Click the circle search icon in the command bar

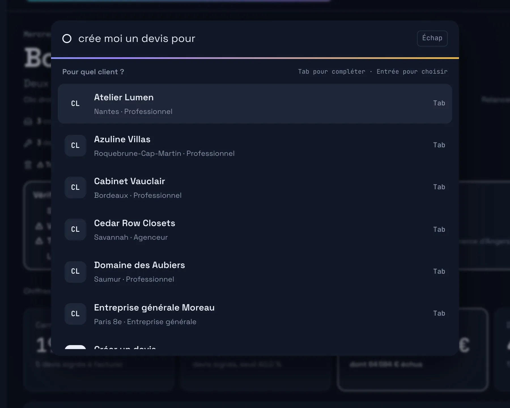click(67, 39)
